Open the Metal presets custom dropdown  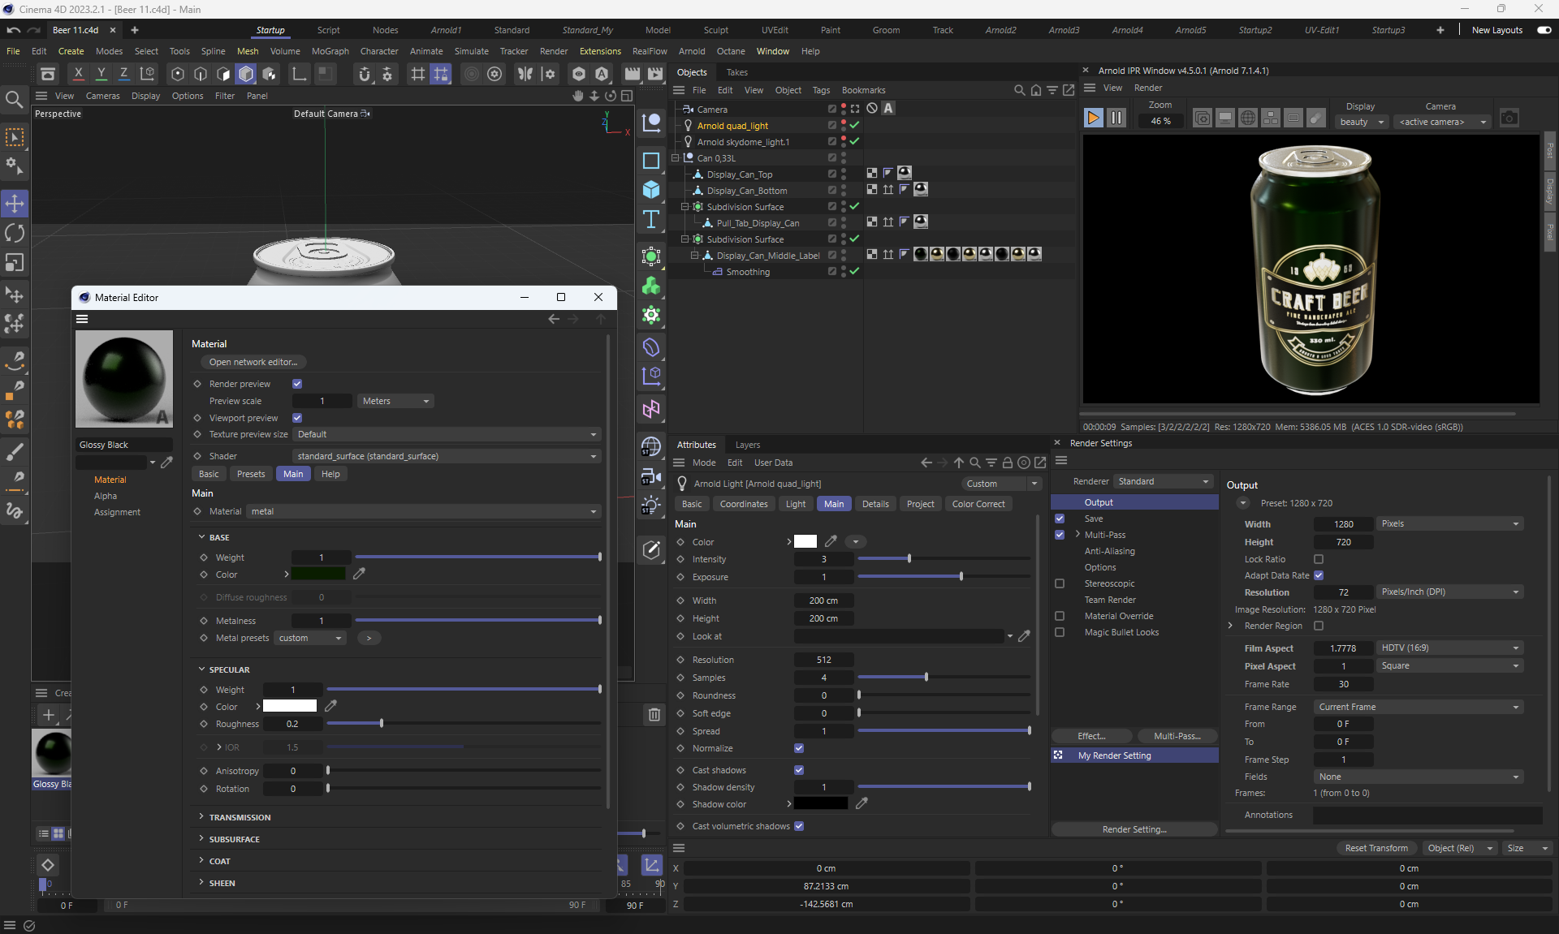(x=310, y=638)
